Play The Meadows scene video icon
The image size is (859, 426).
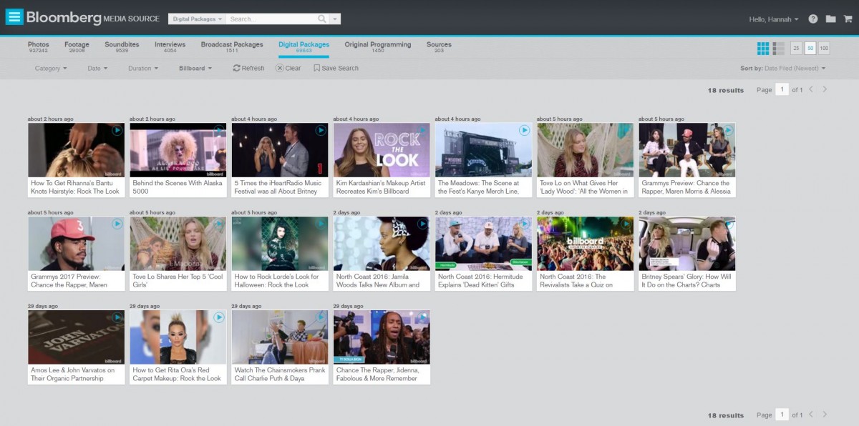point(524,130)
